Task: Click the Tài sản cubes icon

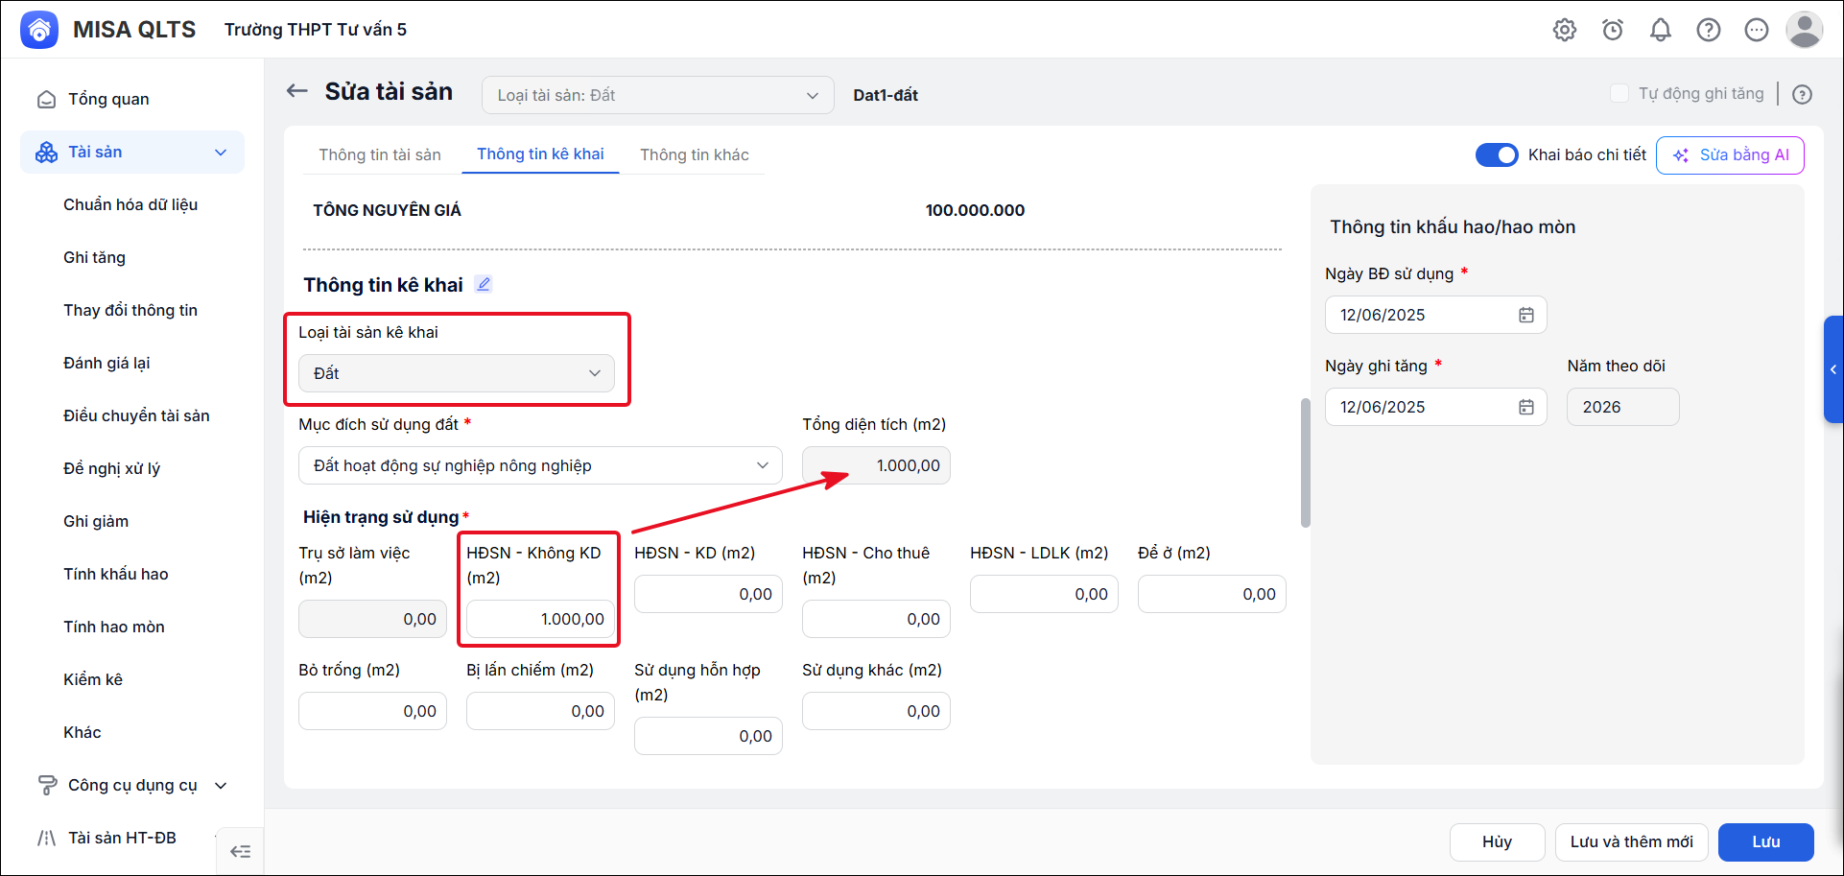Action: [46, 153]
